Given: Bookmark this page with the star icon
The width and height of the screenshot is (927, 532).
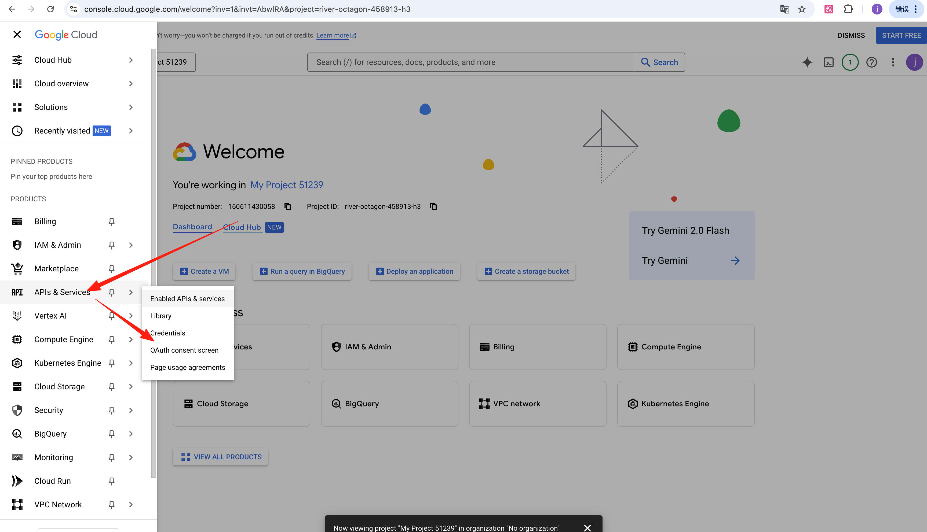Looking at the screenshot, I should [802, 9].
